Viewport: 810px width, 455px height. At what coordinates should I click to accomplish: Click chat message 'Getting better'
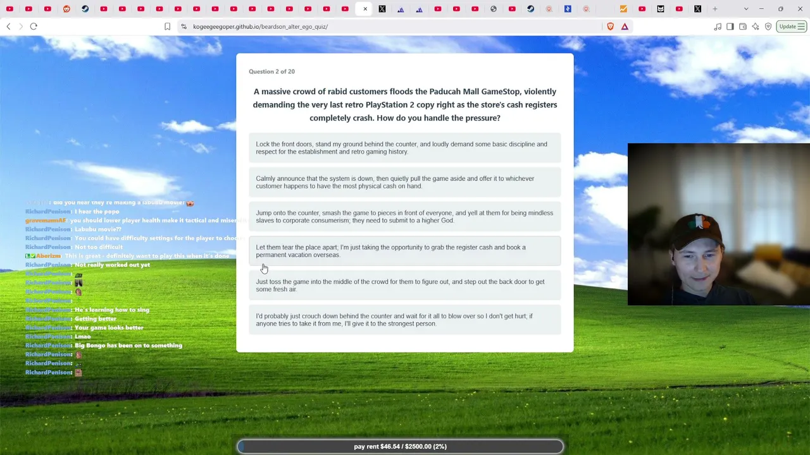pyautogui.click(x=96, y=319)
